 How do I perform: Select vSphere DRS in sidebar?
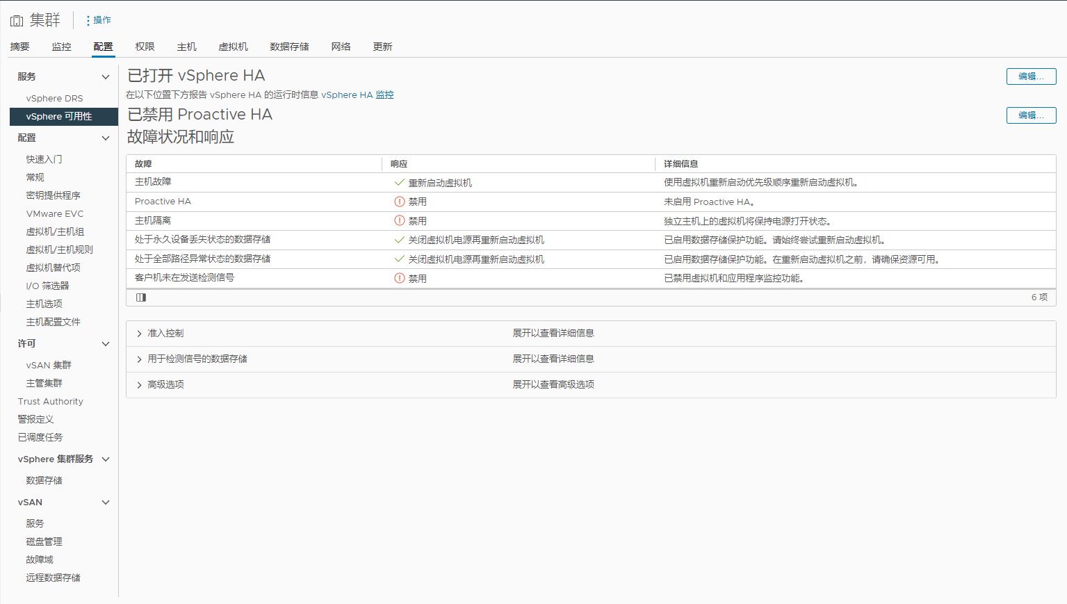click(x=55, y=99)
